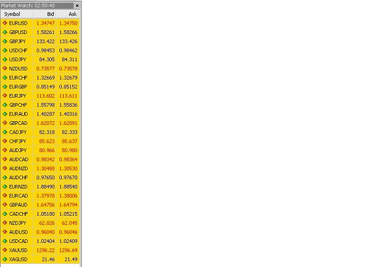Click the XAGUSD ask price 21.49
The image size is (386, 267).
pyautogui.click(x=71, y=260)
